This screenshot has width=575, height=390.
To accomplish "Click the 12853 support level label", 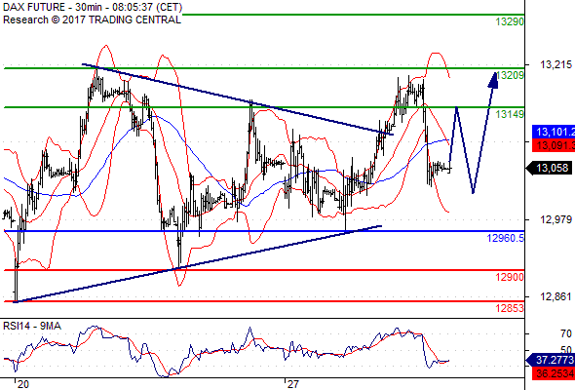I will [x=510, y=308].
